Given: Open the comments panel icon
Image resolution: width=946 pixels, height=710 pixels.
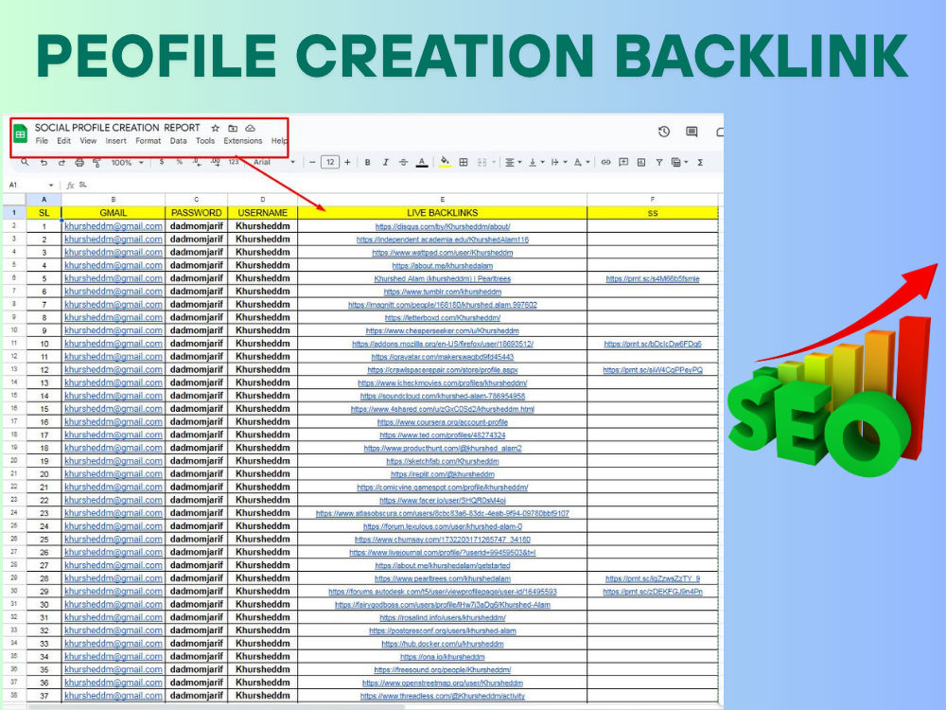Looking at the screenshot, I should 692,132.
